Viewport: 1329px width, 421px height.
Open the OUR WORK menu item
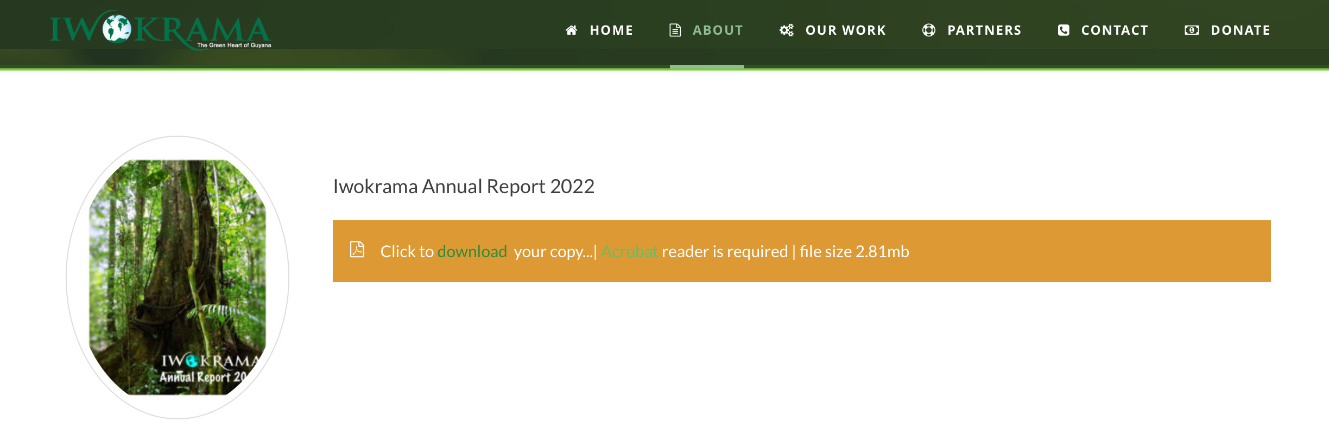click(x=846, y=30)
